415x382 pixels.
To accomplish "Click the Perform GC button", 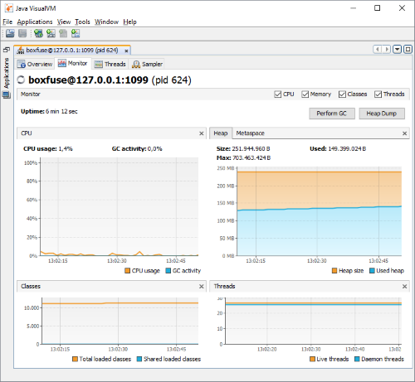I will click(x=332, y=114).
